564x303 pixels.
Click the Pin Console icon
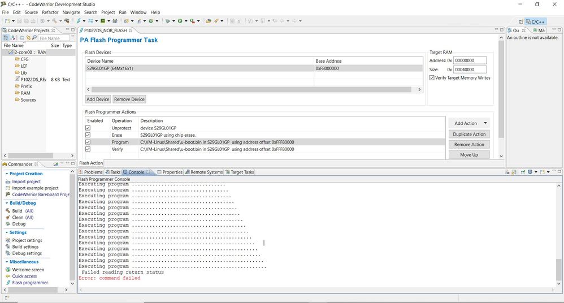click(x=523, y=172)
